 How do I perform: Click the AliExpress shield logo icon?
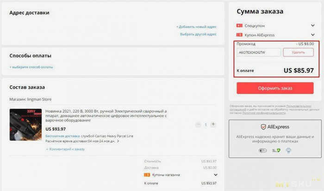(x=263, y=127)
